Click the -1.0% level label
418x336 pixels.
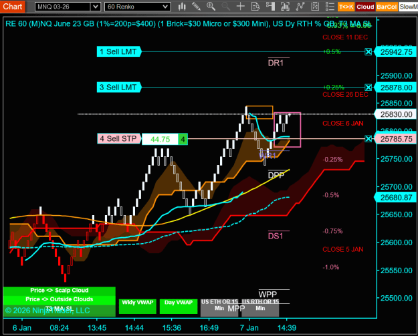331,267
